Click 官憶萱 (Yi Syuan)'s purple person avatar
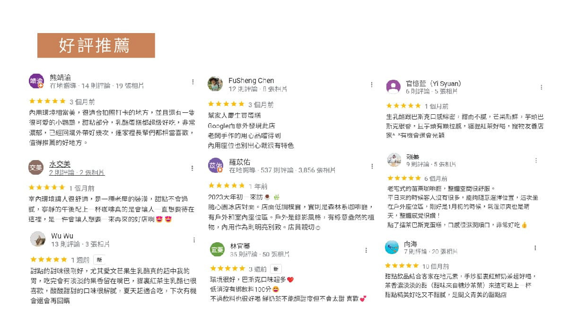Image resolution: width=568 pixels, height=331 pixels. click(393, 87)
